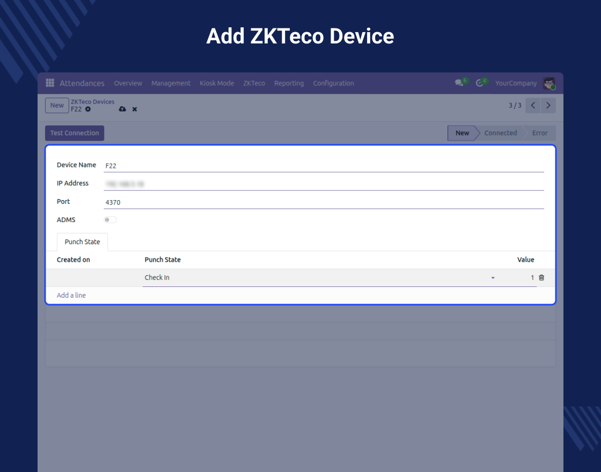This screenshot has width=601, height=472.
Task: Click the Punch State column header
Action: tap(163, 260)
